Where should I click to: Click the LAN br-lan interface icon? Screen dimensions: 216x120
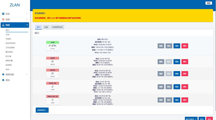(x=53, y=46)
